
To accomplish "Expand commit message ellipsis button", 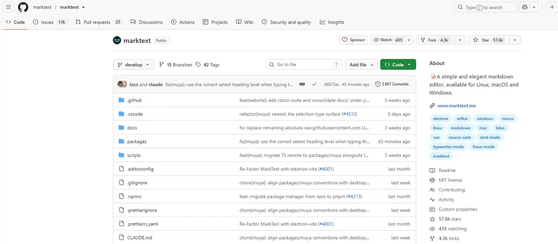I will pyautogui.click(x=302, y=84).
